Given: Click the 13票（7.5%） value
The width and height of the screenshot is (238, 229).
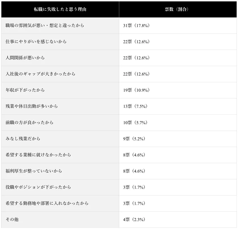Looking at the screenshot, I should coord(135,106).
